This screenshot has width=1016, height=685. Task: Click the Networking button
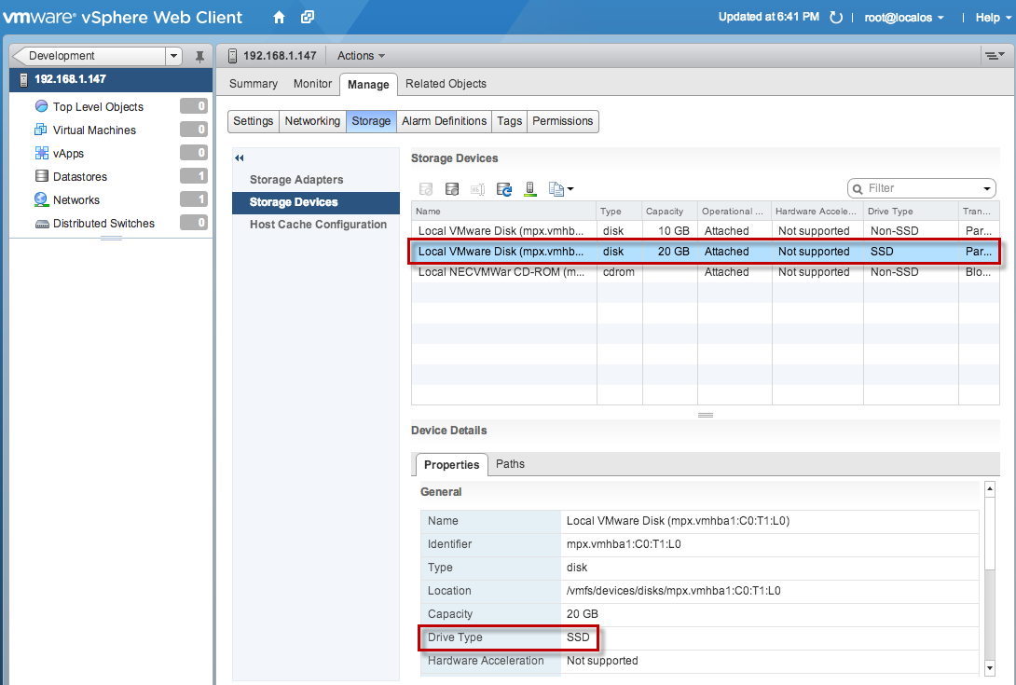(x=312, y=121)
